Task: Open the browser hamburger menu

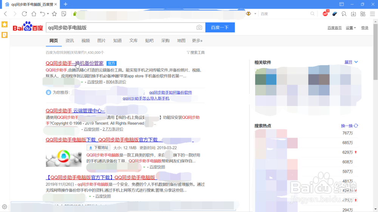Action: [372, 14]
